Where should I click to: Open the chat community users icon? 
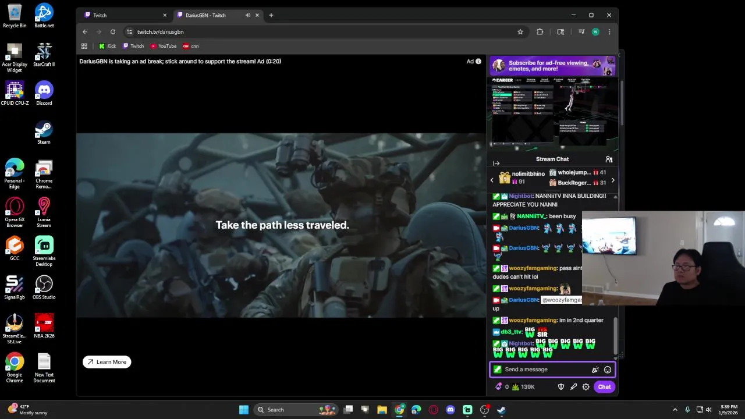click(609, 159)
